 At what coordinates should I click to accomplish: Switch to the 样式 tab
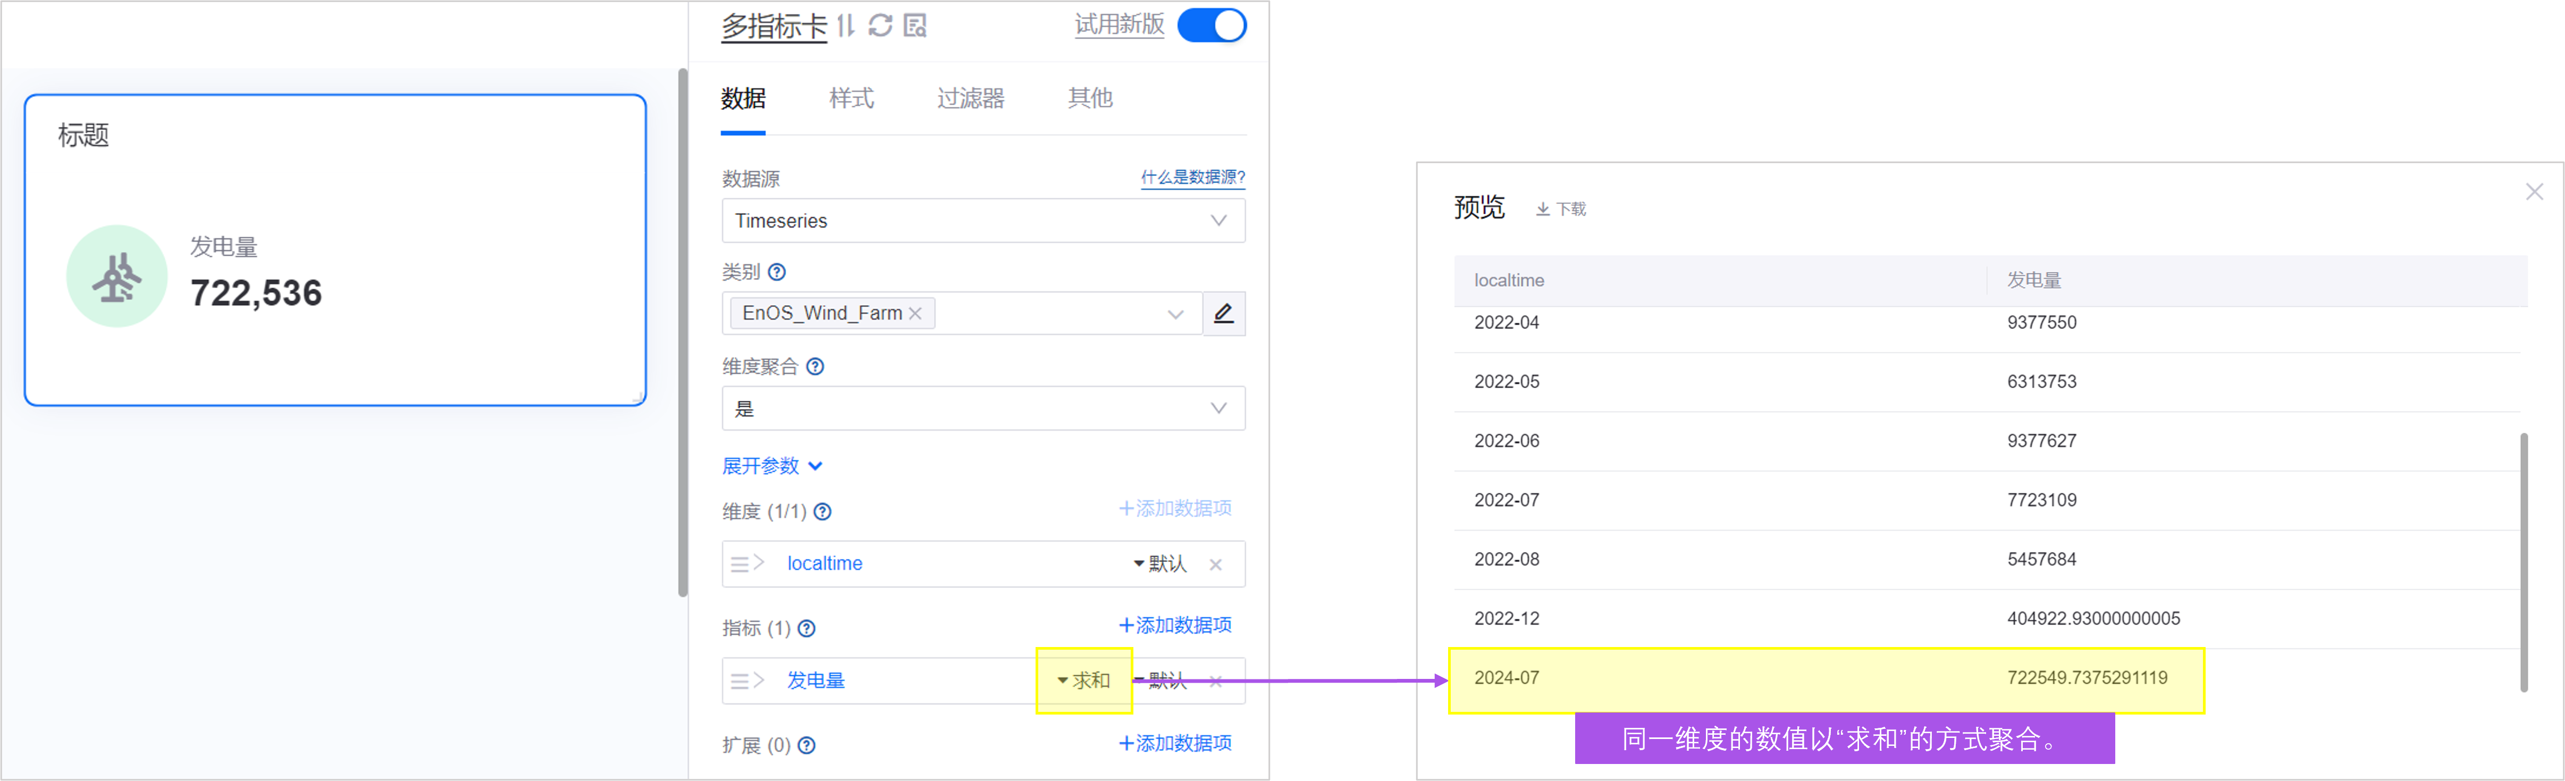point(851,98)
